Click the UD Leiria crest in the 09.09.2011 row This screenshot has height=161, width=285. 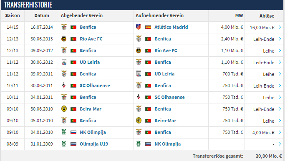139,73
